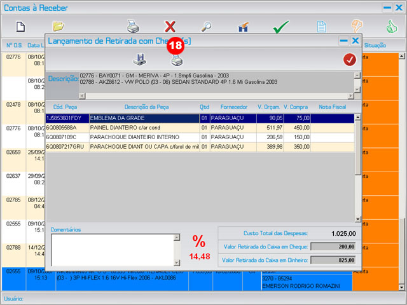Minimize the Contas à Receber window

tap(387, 8)
